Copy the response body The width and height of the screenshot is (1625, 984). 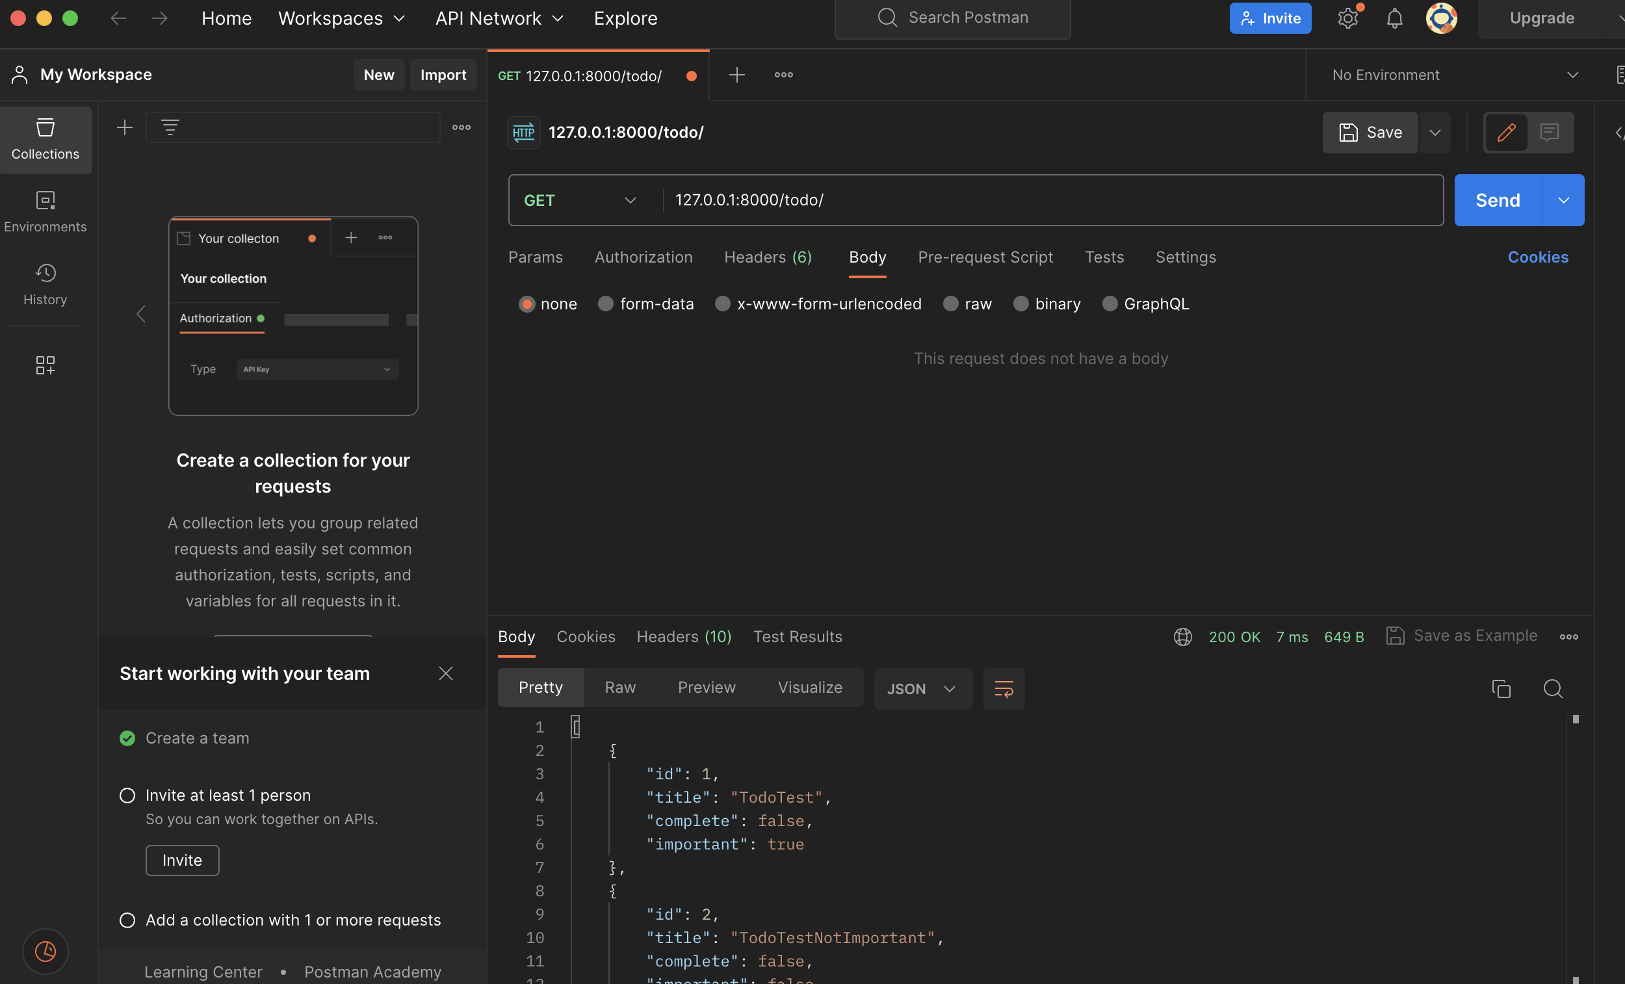1501,688
